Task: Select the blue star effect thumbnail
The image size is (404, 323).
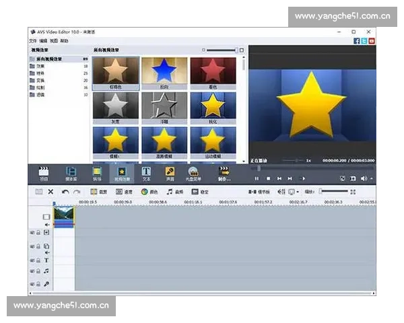Action: click(x=164, y=71)
